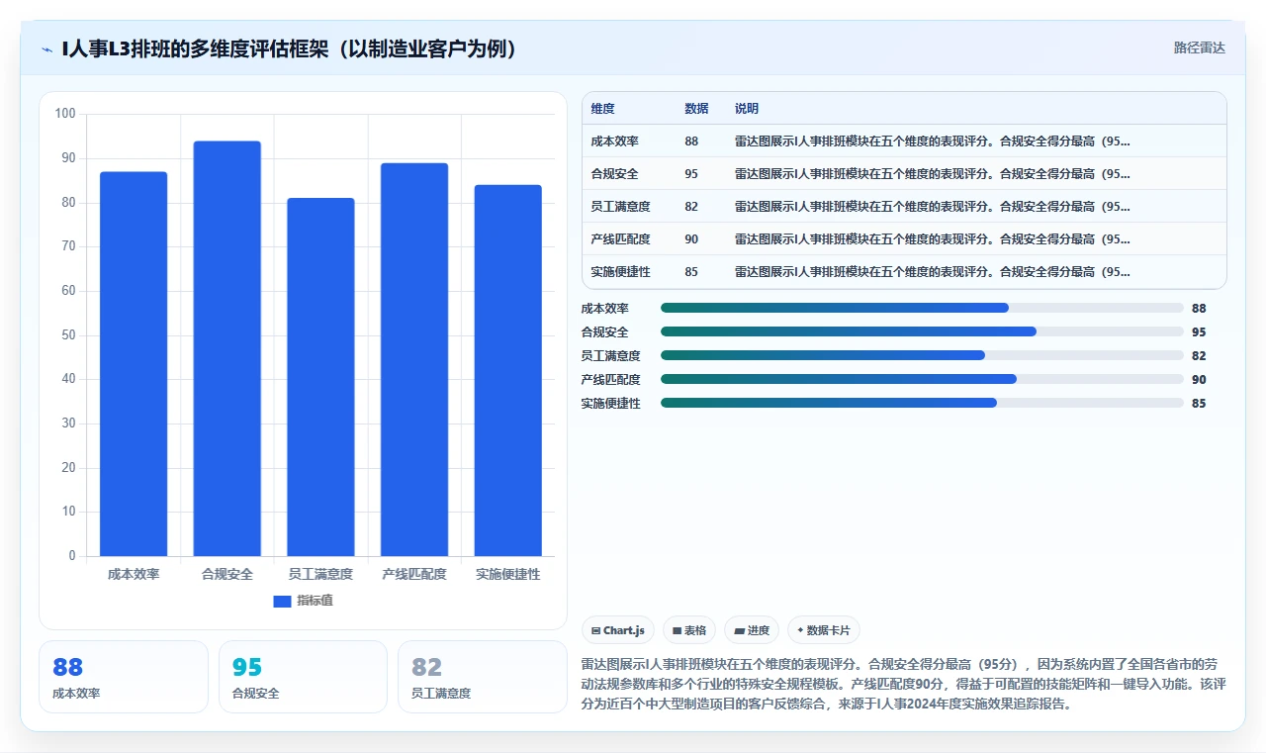Image resolution: width=1266 pixels, height=753 pixels.
Task: Select the 数据卡片 tag chip
Action: 824,630
